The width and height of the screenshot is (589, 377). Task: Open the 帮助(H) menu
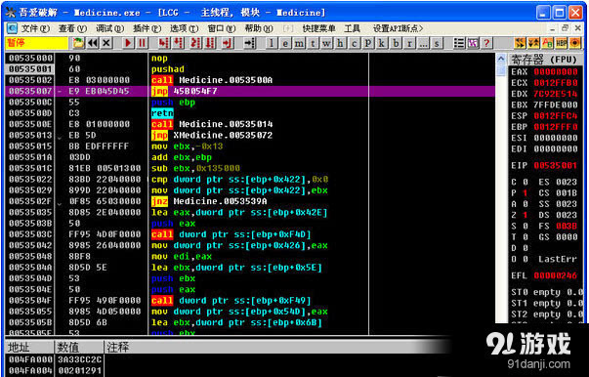coord(259,28)
